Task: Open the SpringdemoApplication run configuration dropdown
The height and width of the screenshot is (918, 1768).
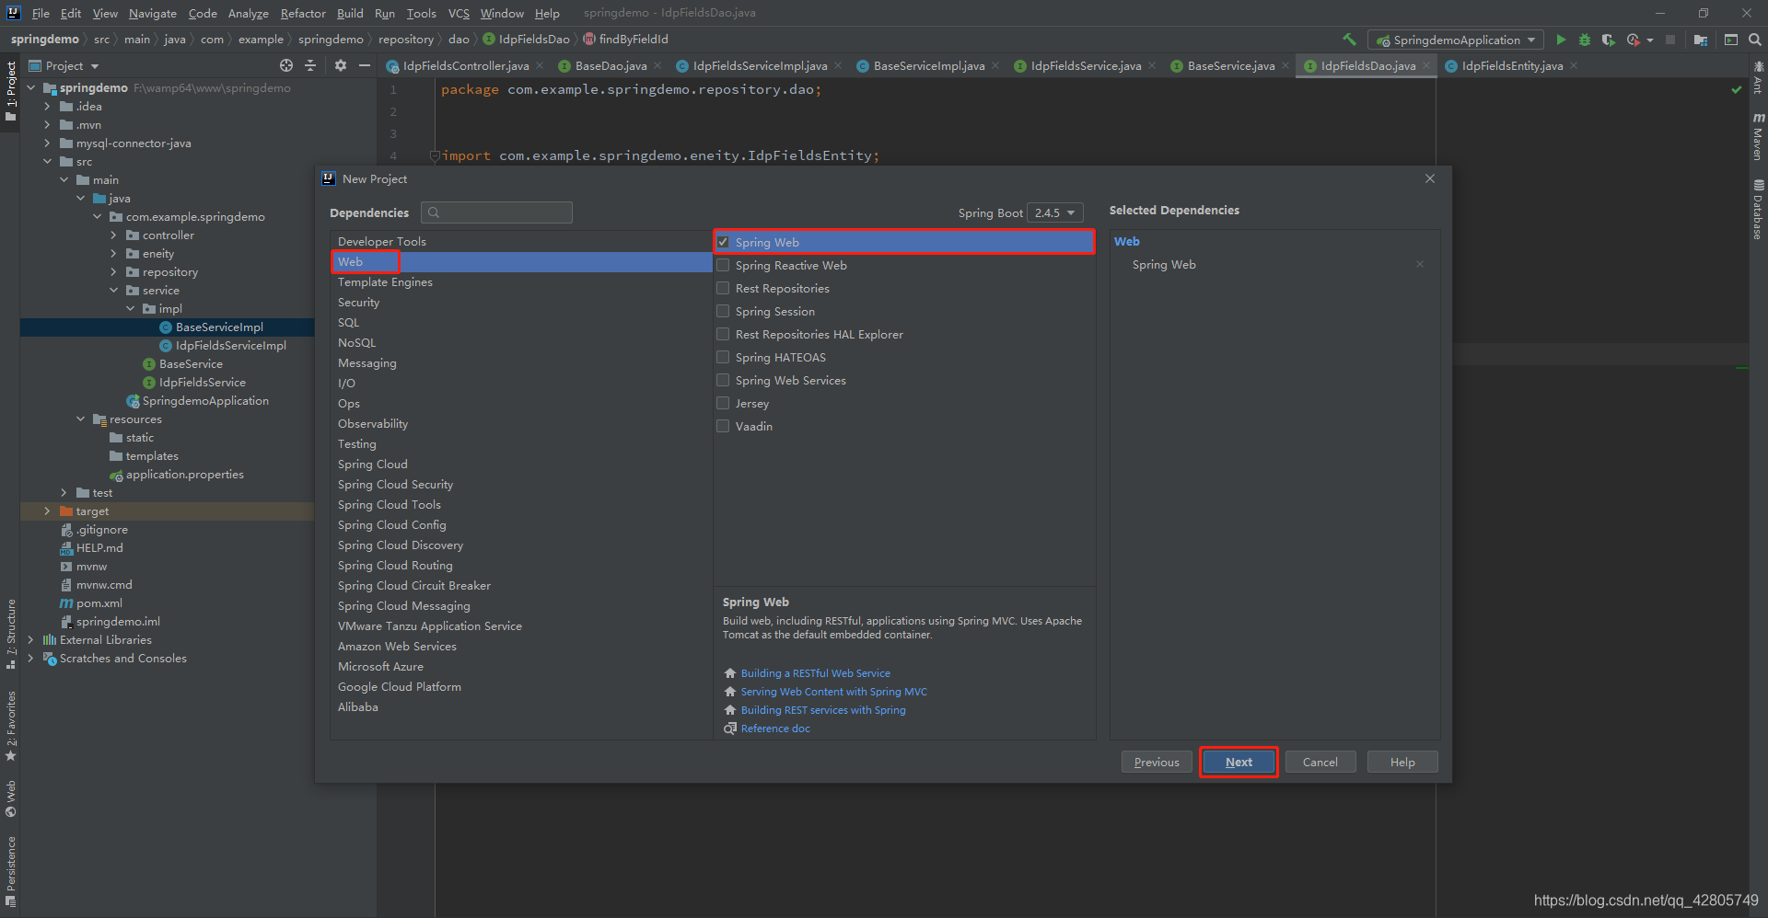Action: tap(1456, 40)
